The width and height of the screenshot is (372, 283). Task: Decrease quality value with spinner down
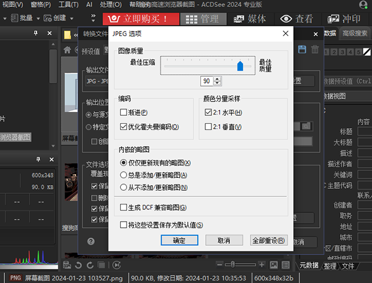[x=217, y=83]
